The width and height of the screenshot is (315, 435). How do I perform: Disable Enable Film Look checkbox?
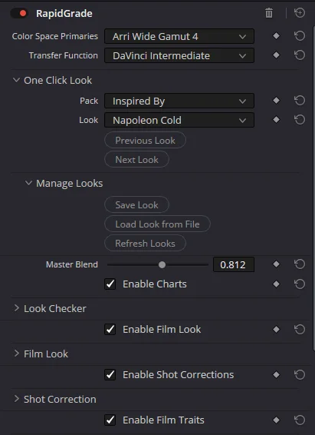[110, 329]
